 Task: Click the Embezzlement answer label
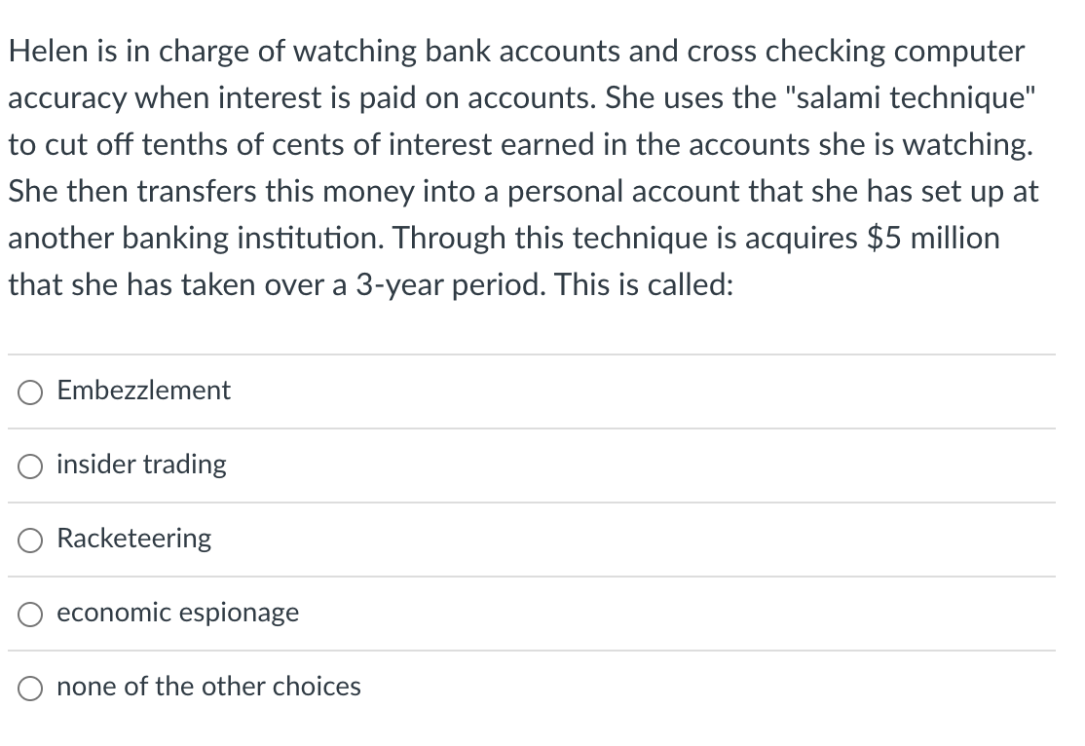point(143,391)
